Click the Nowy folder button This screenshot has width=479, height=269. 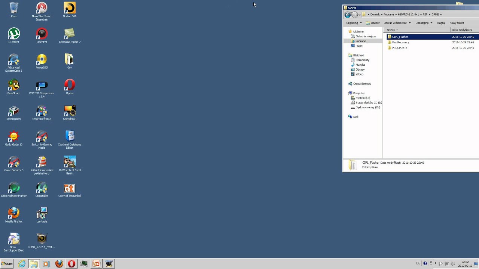457,23
